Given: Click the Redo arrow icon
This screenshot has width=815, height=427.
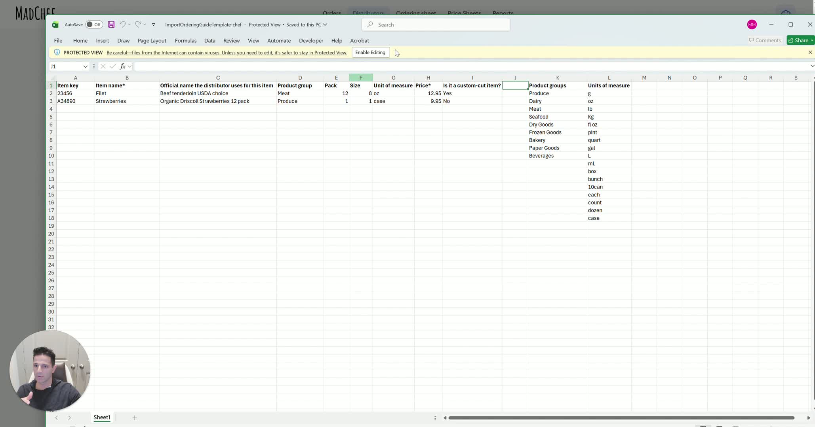Looking at the screenshot, I should pyautogui.click(x=138, y=25).
